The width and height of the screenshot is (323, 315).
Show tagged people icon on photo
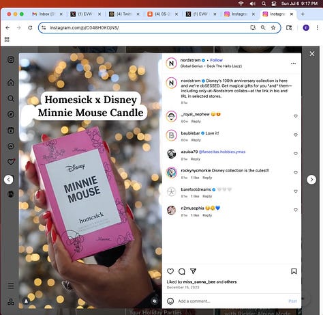pos(27,301)
